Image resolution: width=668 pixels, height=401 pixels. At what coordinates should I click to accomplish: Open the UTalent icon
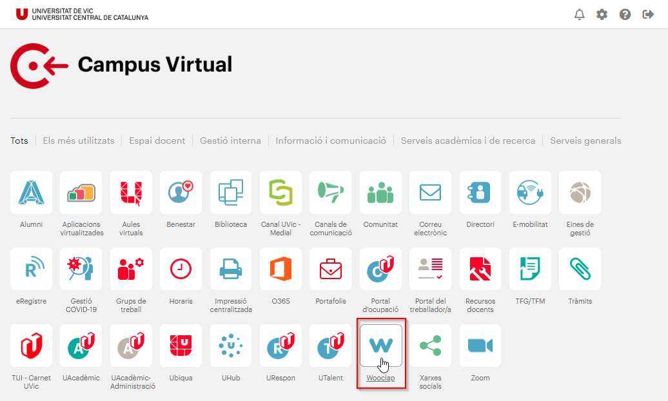(x=331, y=346)
